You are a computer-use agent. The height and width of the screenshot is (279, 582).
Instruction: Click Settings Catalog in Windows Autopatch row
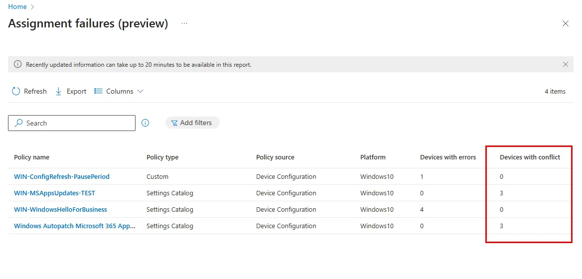(x=169, y=226)
